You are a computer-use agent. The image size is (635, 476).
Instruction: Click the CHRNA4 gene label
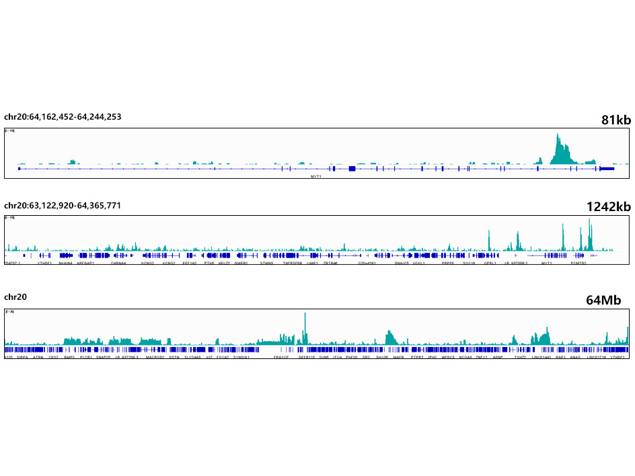click(118, 264)
